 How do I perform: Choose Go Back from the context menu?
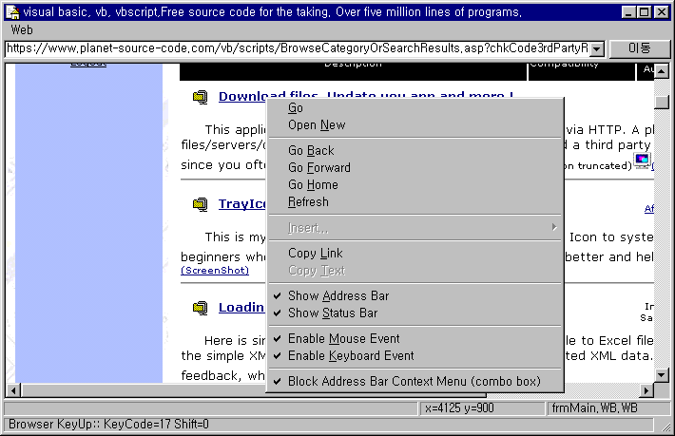coord(415,150)
